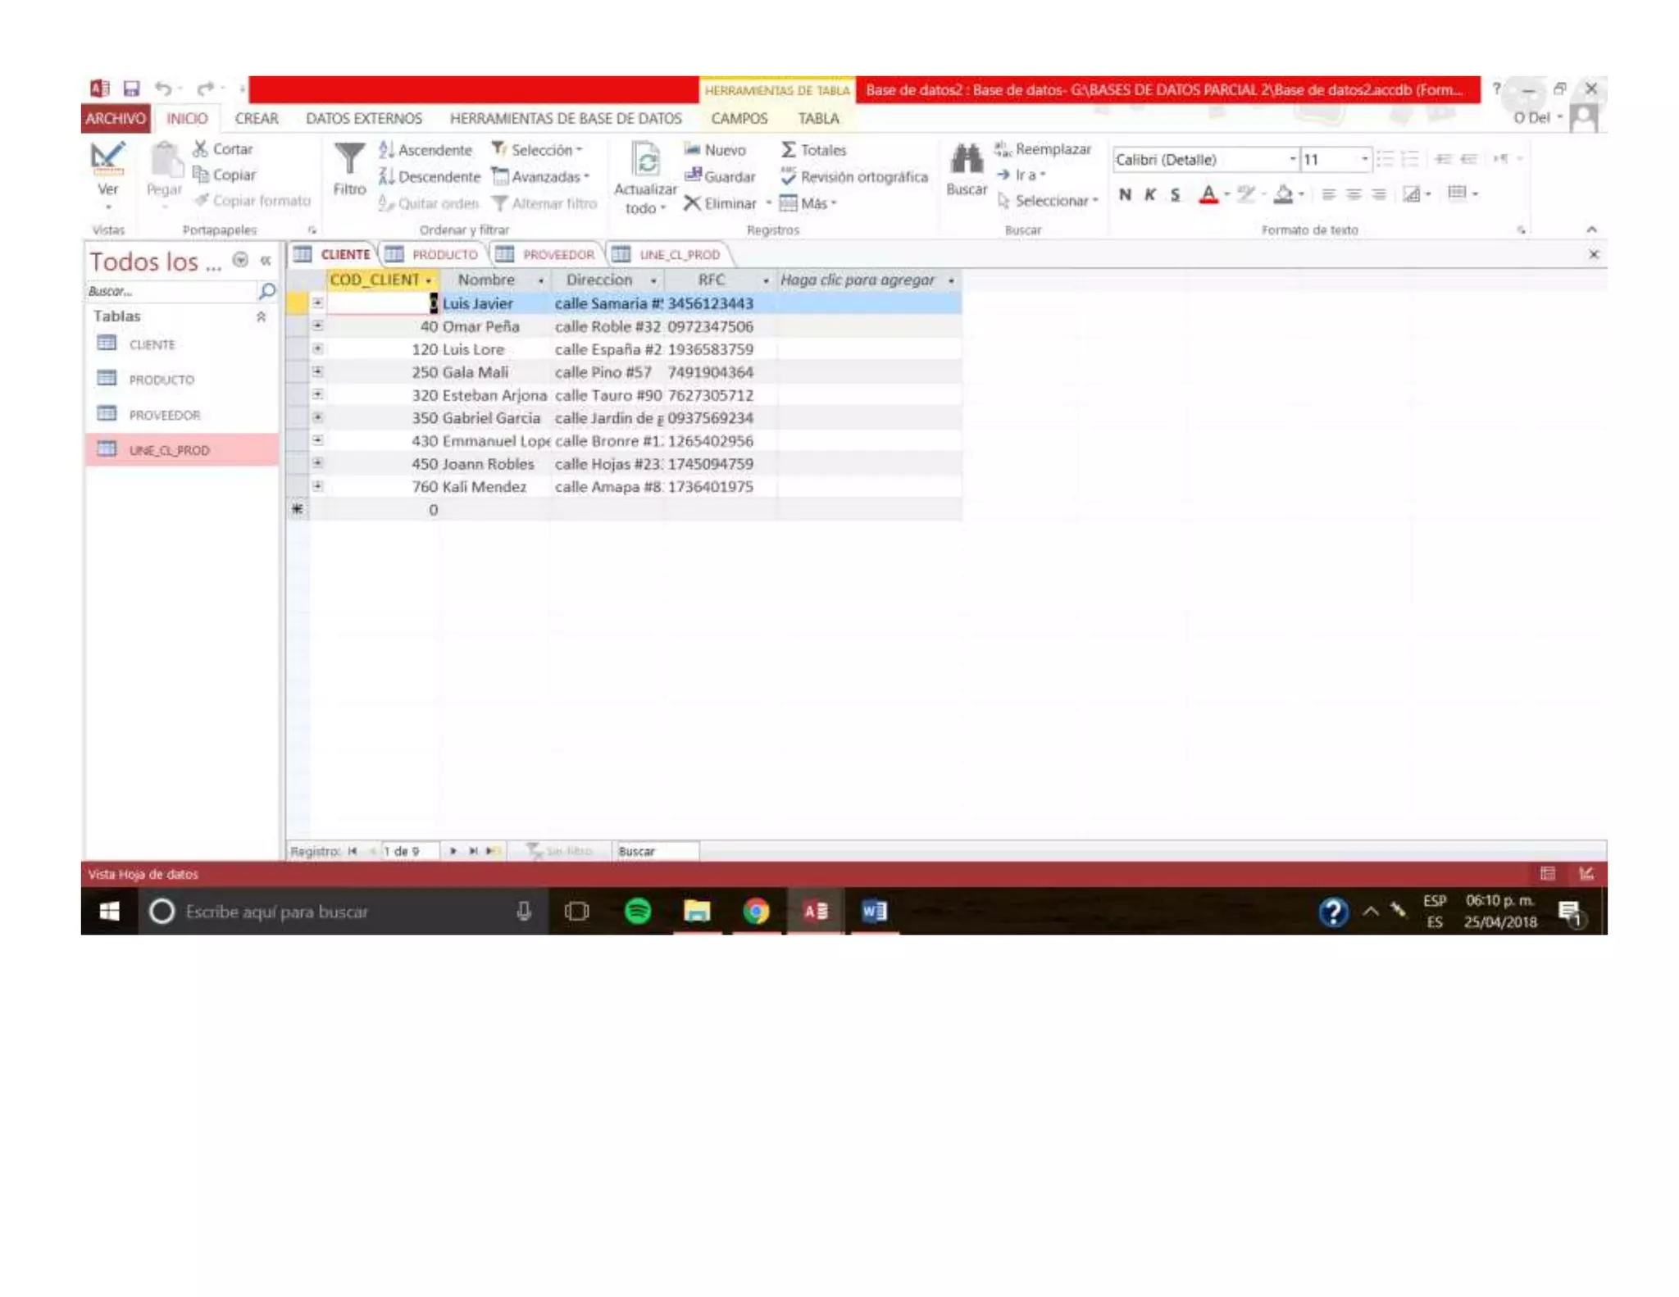This screenshot has width=1679, height=1297.
Task: Click the Buscar field in record navigator
Action: coord(656,851)
